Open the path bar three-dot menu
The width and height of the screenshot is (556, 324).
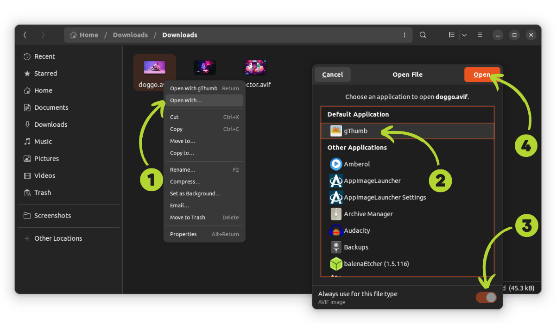[404, 35]
